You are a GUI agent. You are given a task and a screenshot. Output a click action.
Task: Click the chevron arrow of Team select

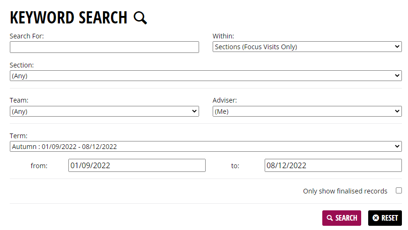[194, 111]
